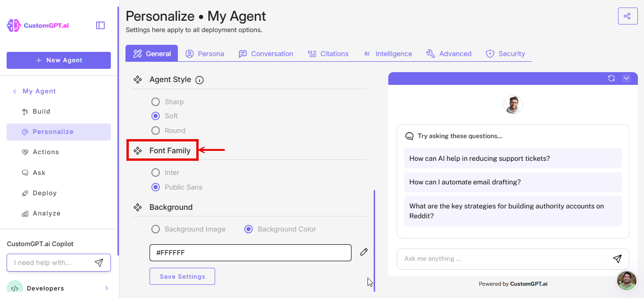644x298 pixels.
Task: Click the Save Settings button
Action: pos(182,276)
